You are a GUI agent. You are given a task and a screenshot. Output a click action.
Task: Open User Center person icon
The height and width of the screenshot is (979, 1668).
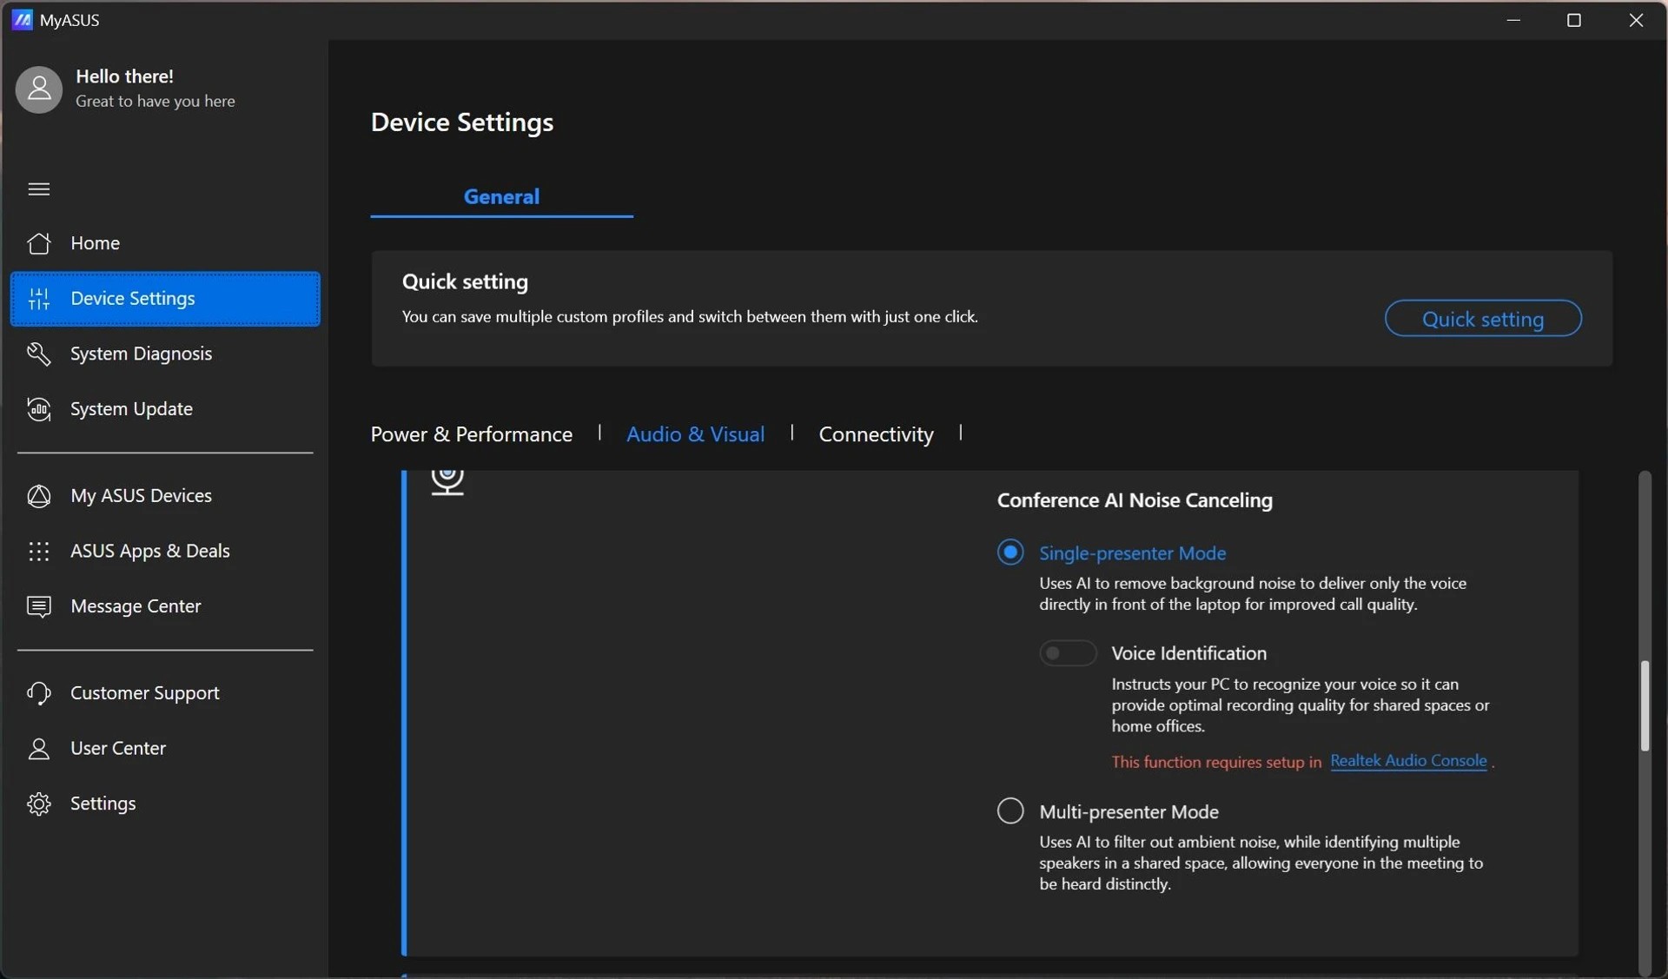pyautogui.click(x=39, y=749)
